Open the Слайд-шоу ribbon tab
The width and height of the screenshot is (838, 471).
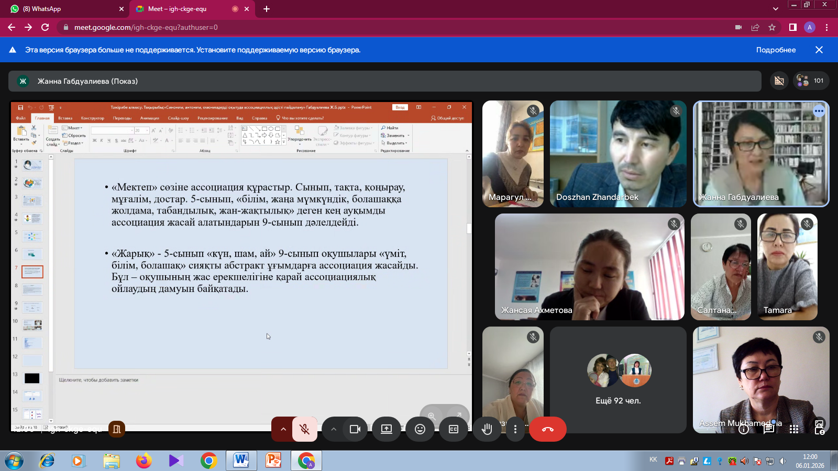(x=179, y=118)
